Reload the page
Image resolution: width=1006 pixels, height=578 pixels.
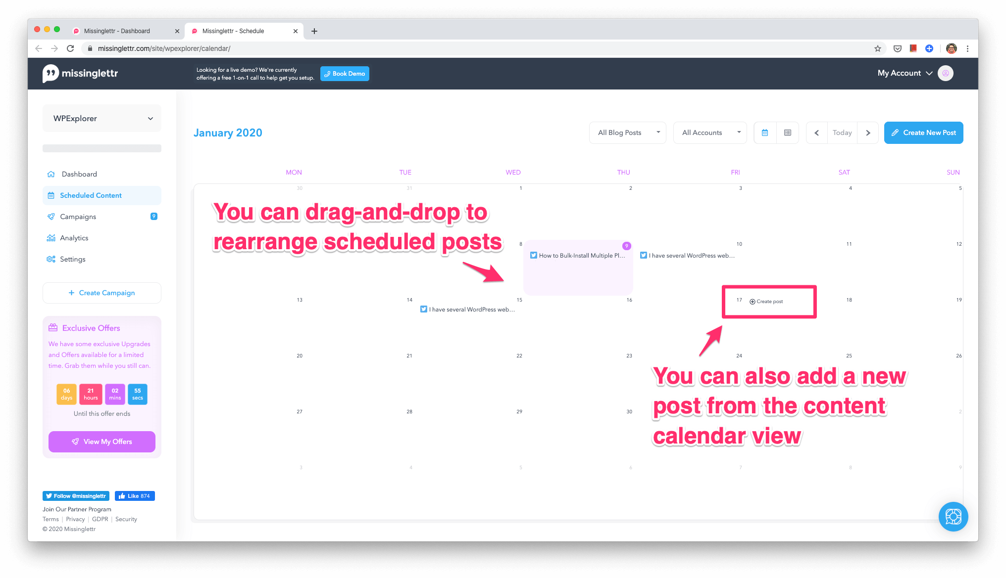(70, 48)
